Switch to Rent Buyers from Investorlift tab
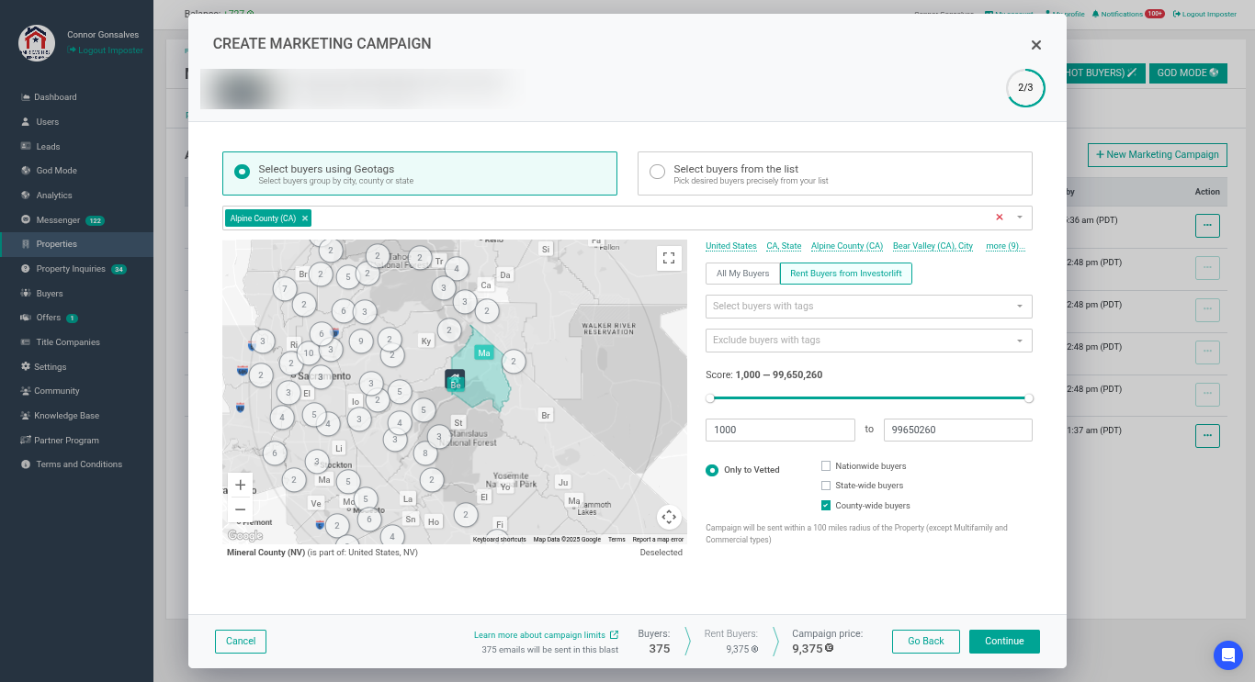 click(x=846, y=274)
